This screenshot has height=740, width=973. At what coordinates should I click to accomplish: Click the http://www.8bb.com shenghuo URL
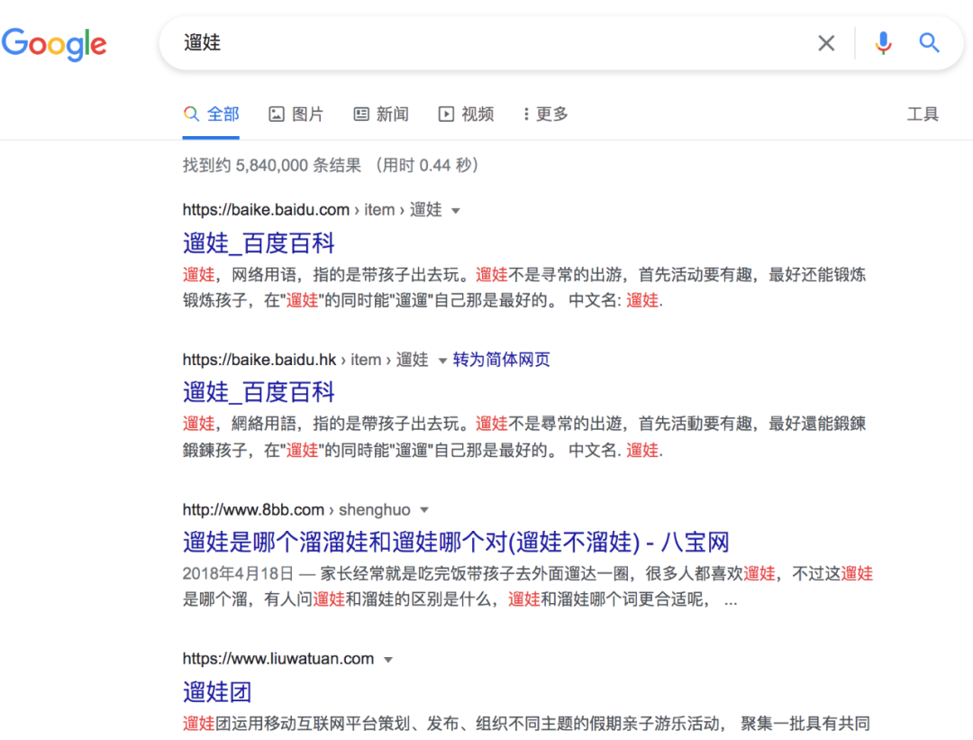[x=296, y=509]
